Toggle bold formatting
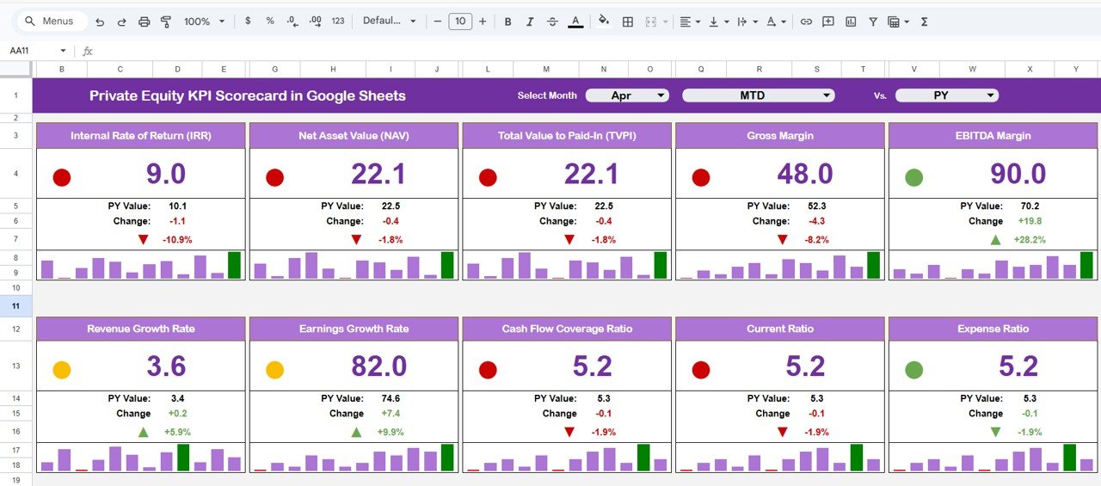The image size is (1101, 486). (507, 22)
